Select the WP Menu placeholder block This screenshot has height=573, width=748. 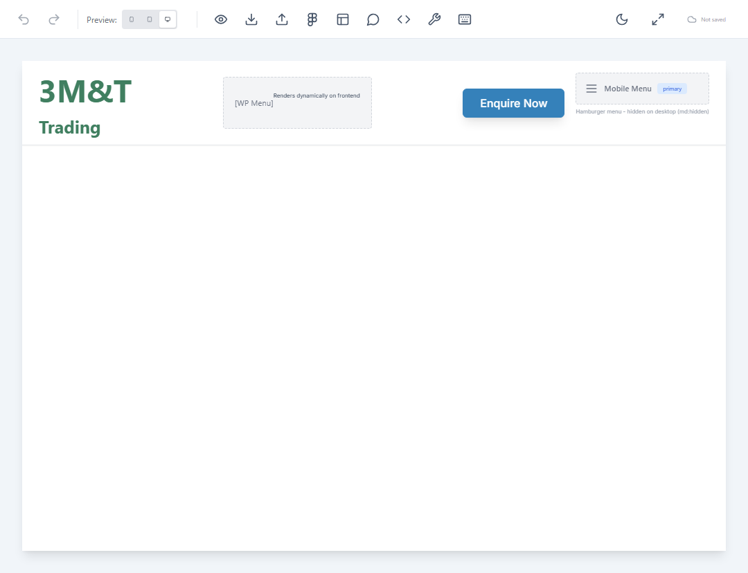[297, 102]
